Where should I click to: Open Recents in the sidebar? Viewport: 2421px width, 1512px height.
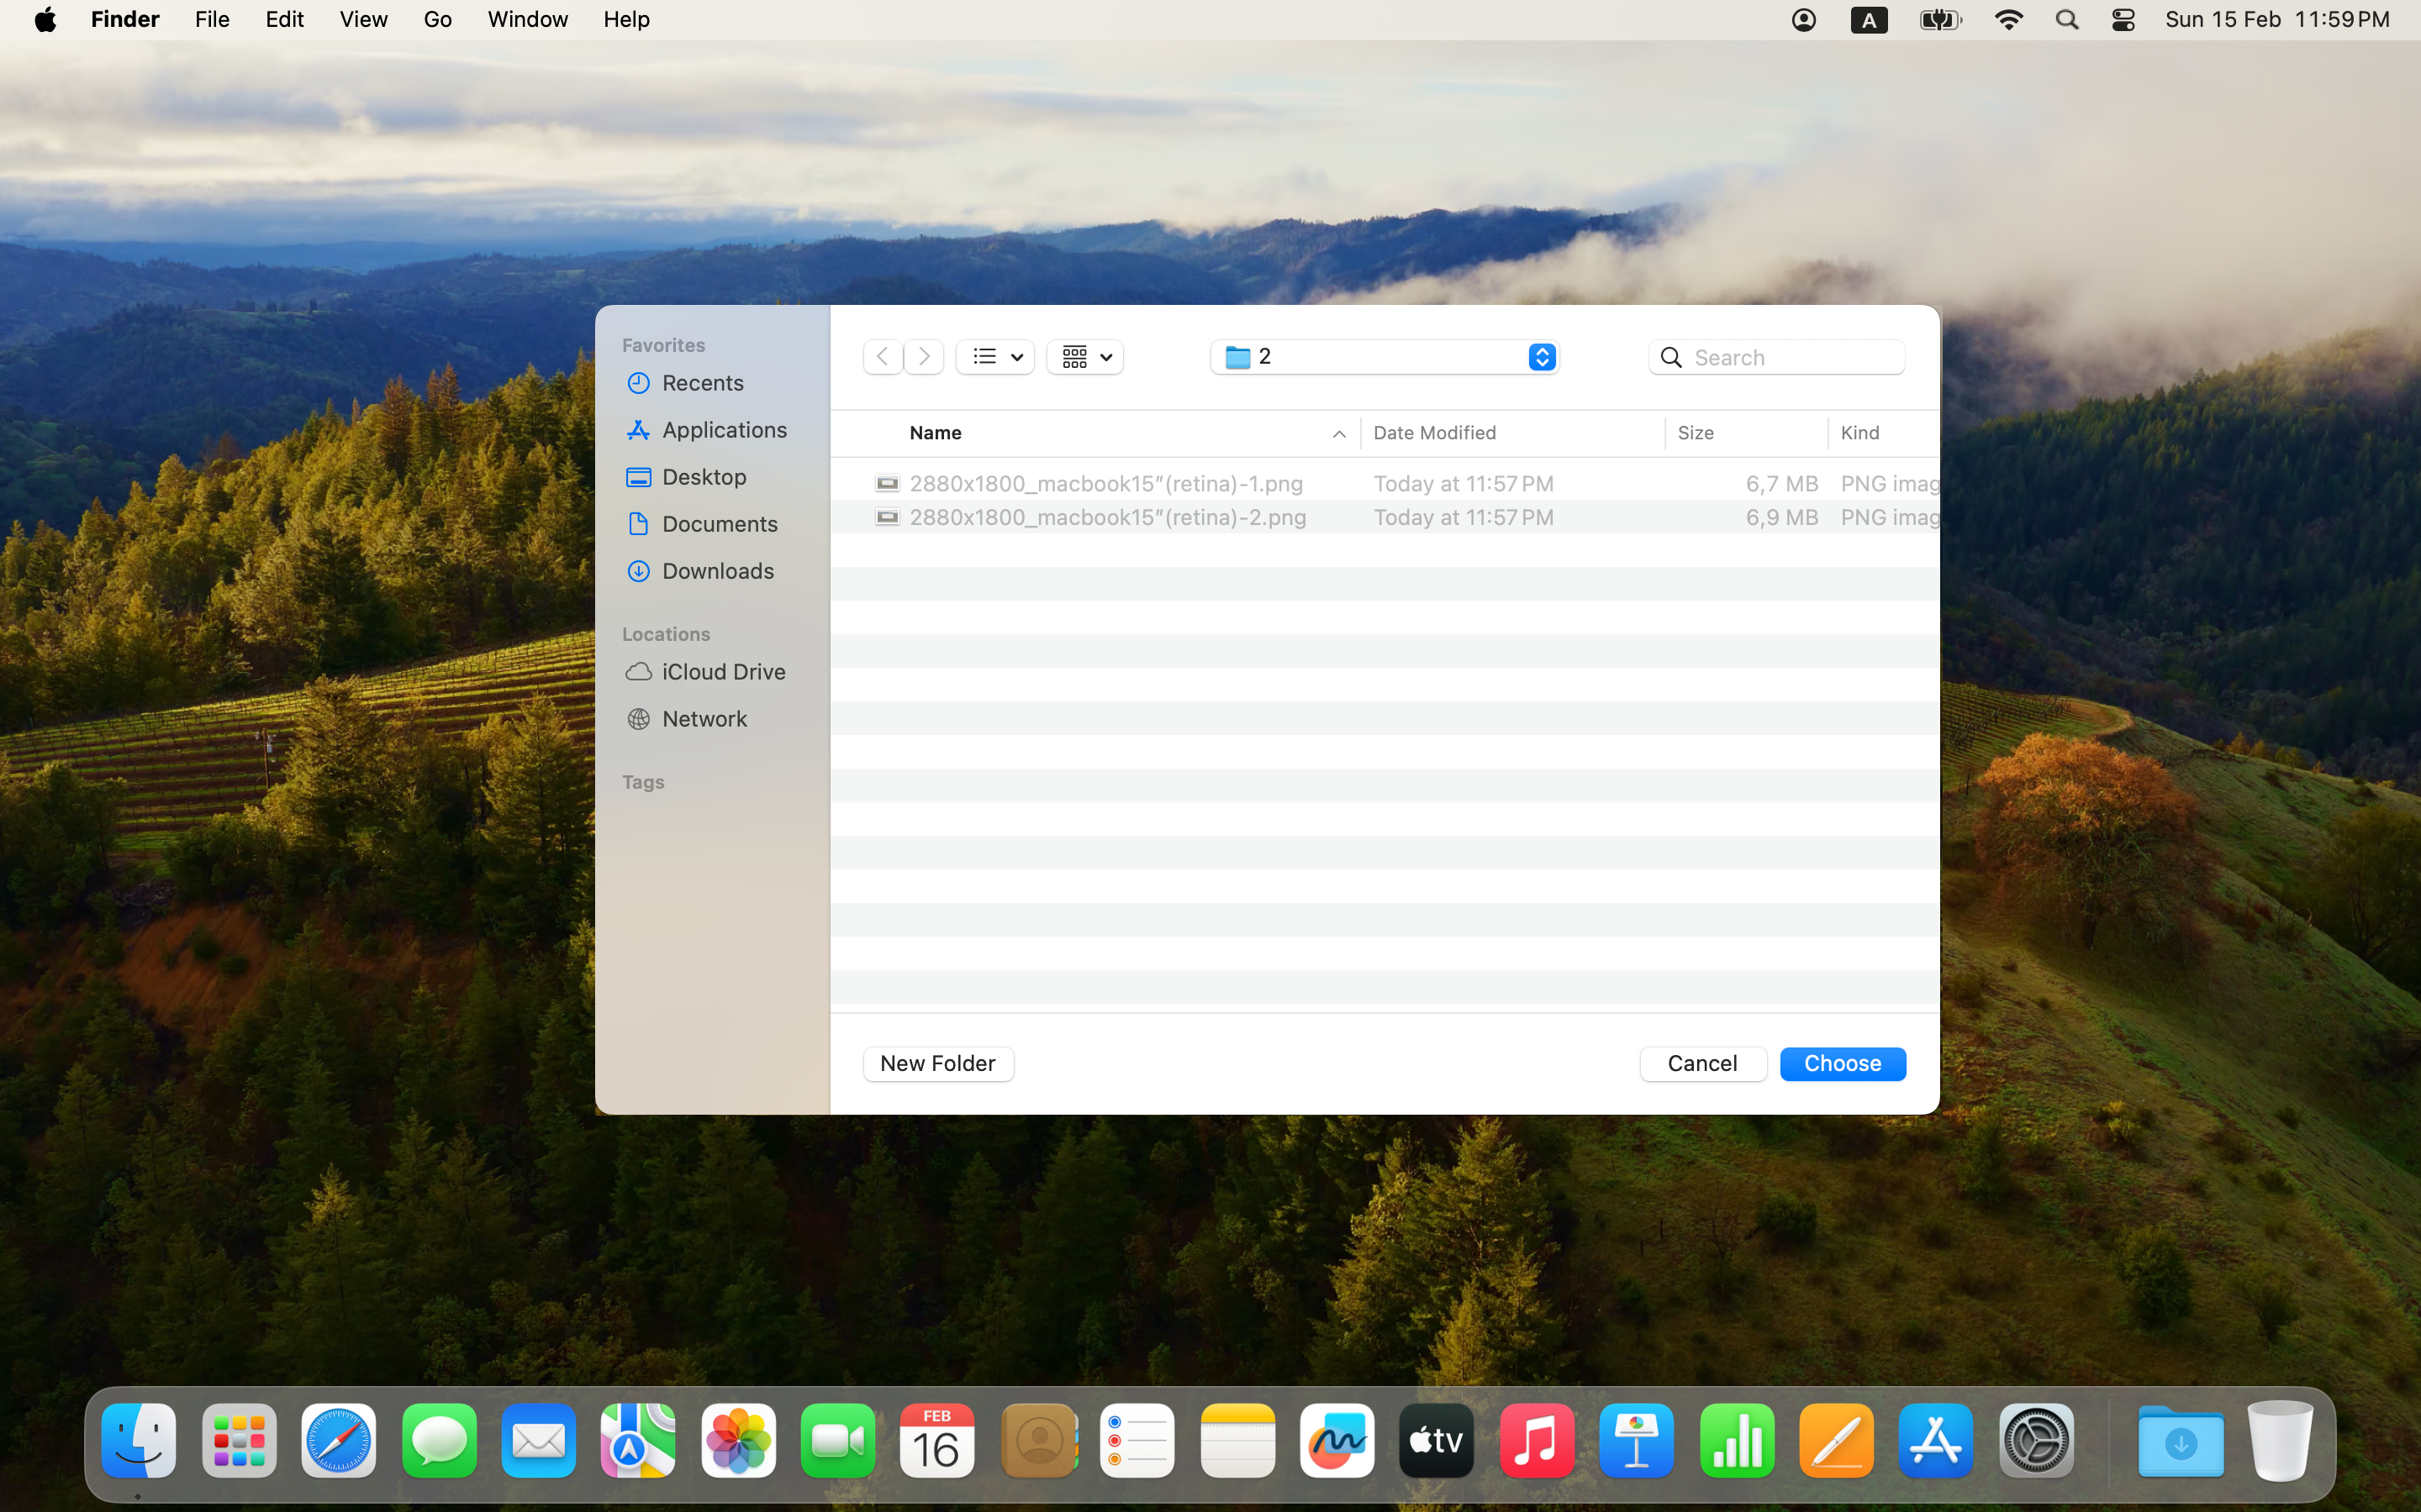click(x=704, y=383)
